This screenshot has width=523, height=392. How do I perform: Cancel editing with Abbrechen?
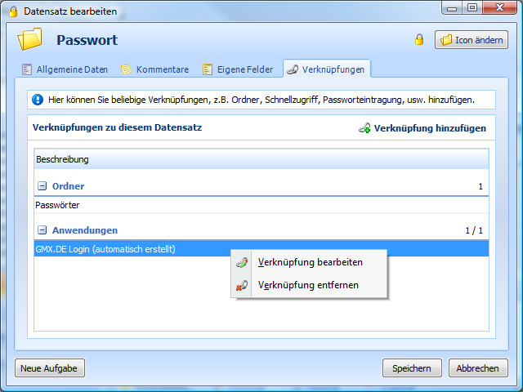(x=478, y=368)
